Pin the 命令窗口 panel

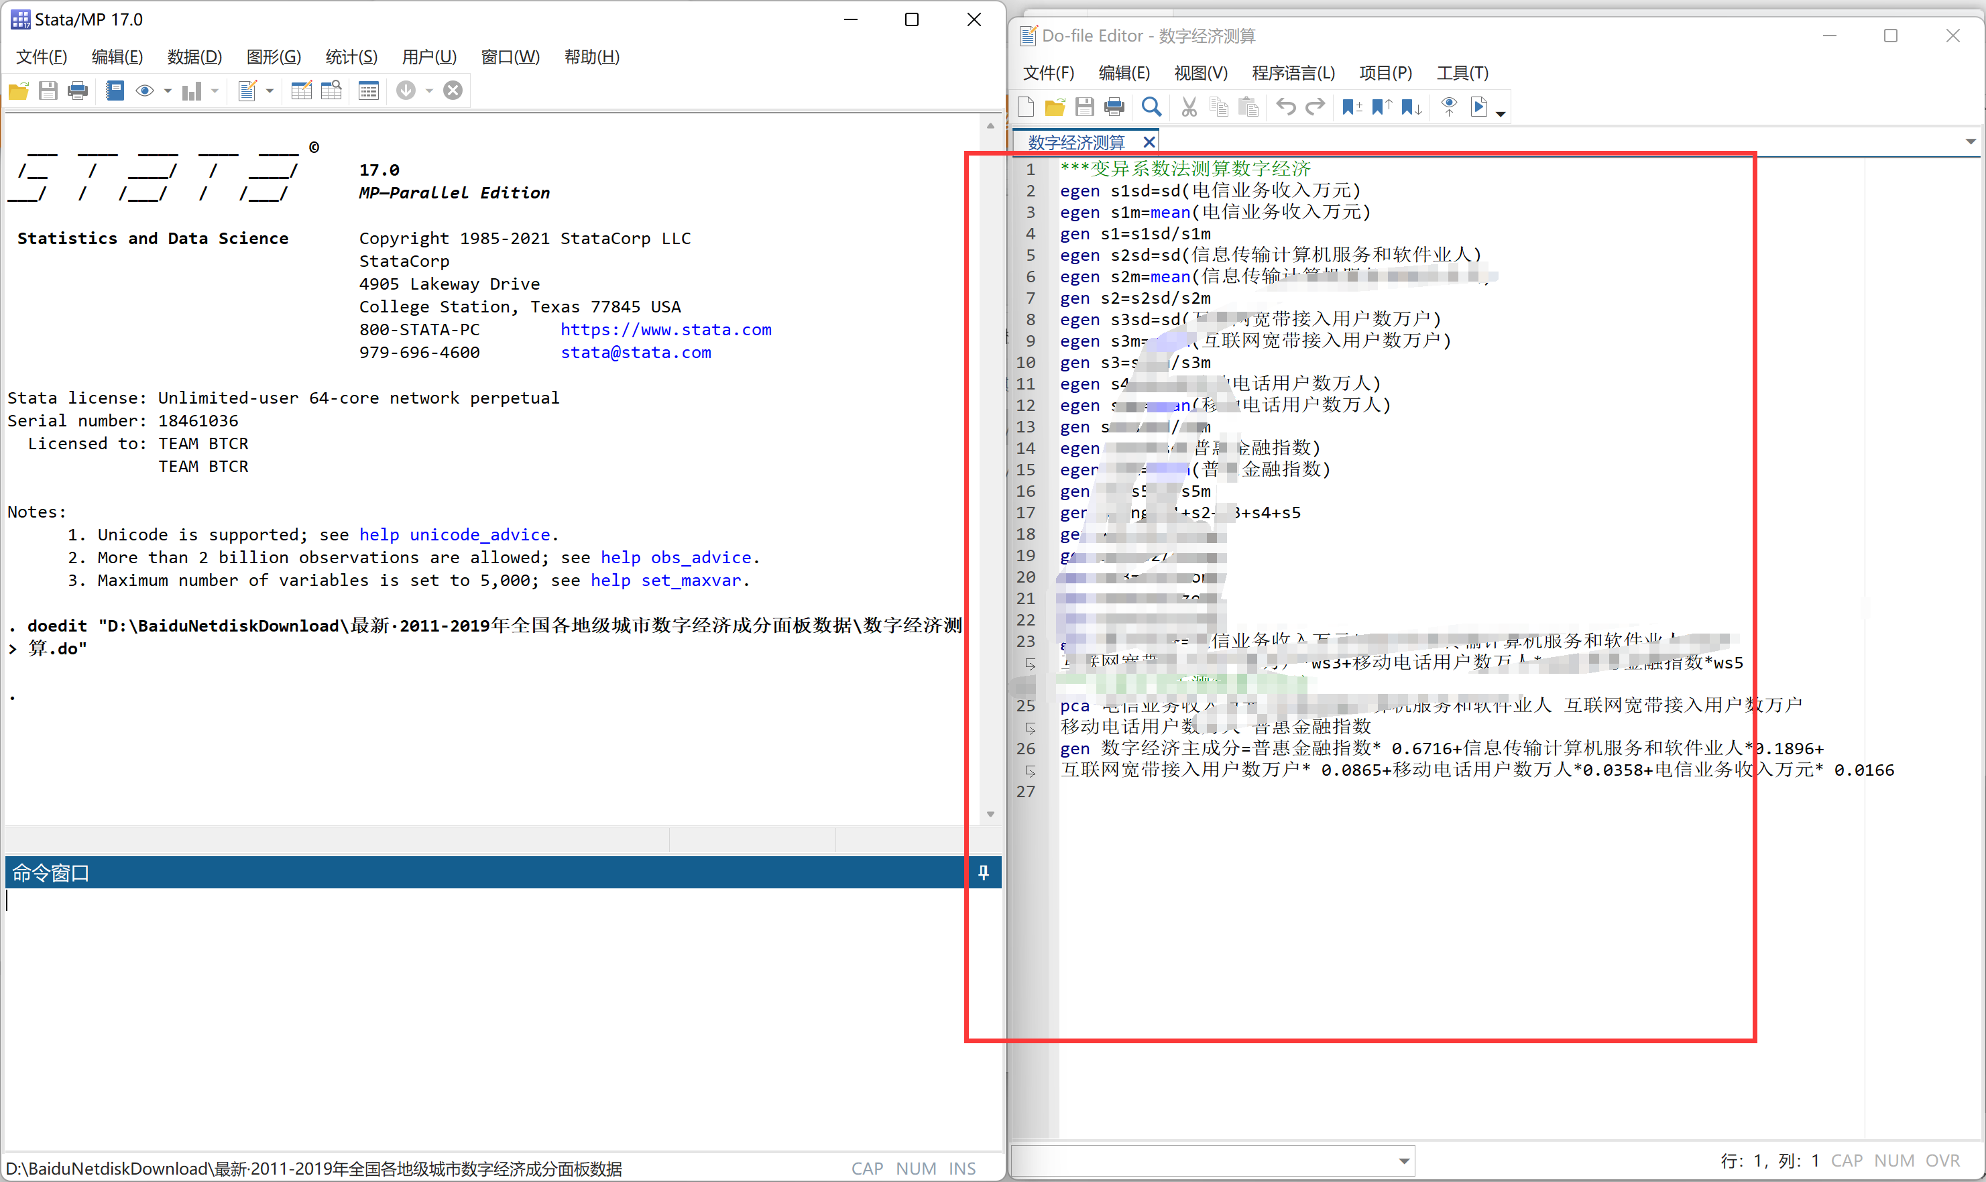(x=984, y=873)
